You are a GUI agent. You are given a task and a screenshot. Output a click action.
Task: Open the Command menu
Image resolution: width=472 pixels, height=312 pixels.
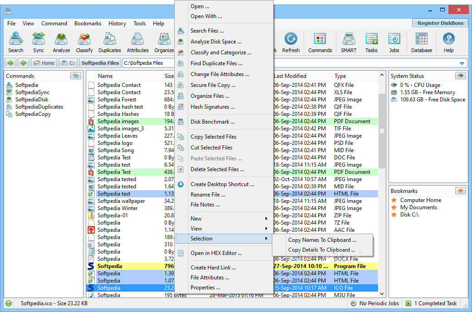(54, 24)
